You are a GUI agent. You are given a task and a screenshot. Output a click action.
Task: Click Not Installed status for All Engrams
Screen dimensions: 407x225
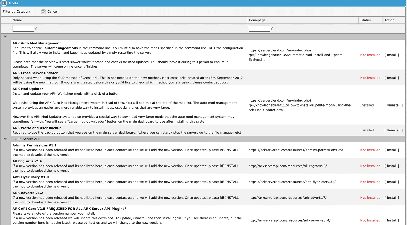pos(370,166)
